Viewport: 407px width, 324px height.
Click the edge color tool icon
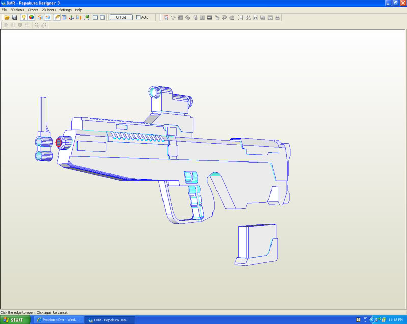pos(195,18)
